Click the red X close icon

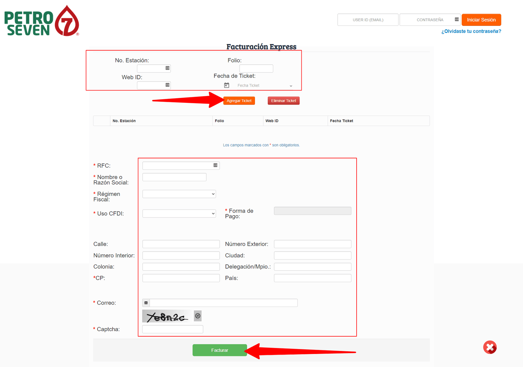490,347
